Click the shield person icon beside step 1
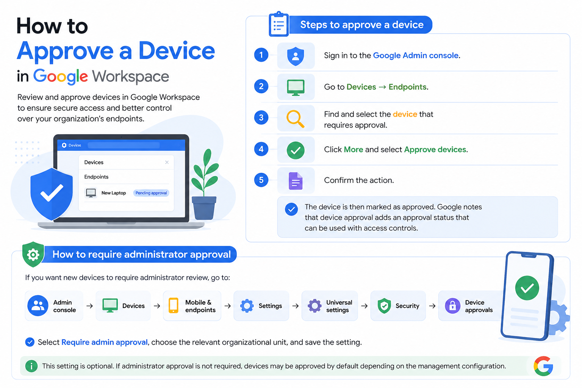Viewport: 582px width, 388px height. [x=296, y=56]
